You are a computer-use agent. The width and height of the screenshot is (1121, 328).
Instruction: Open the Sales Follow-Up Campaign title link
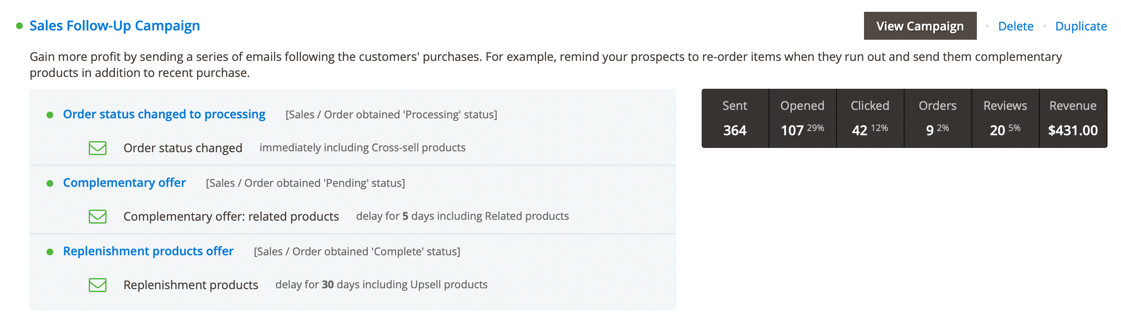[115, 26]
